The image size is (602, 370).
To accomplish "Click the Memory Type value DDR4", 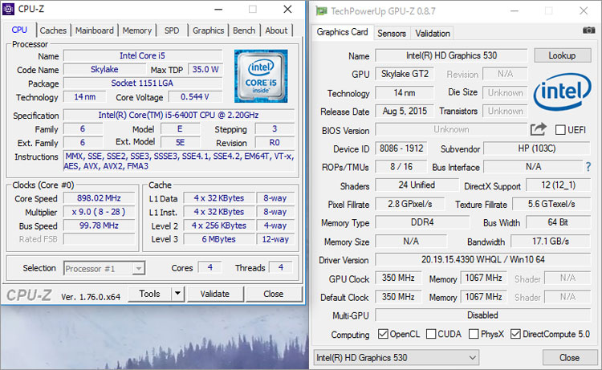I will [x=422, y=222].
